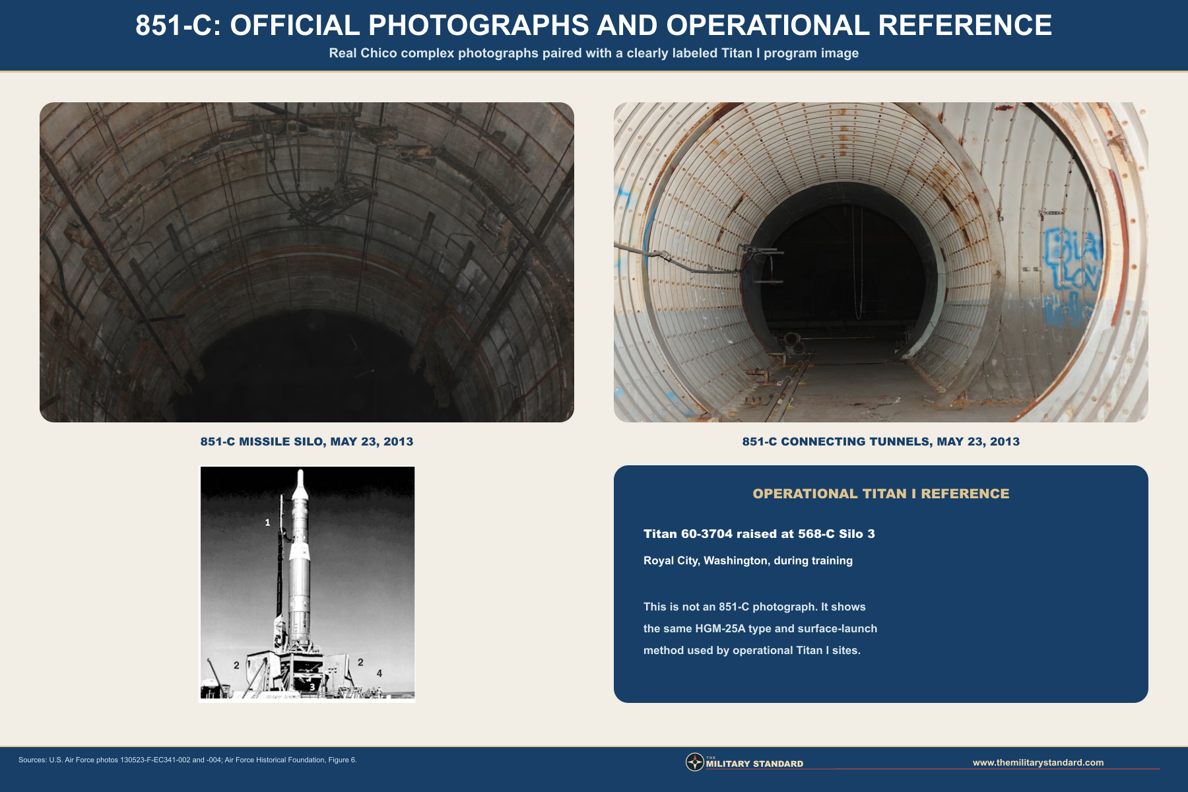Click heading 'OPERATIONAL TITAN I REFERENCE'
The width and height of the screenshot is (1188, 792).
pyautogui.click(x=881, y=494)
